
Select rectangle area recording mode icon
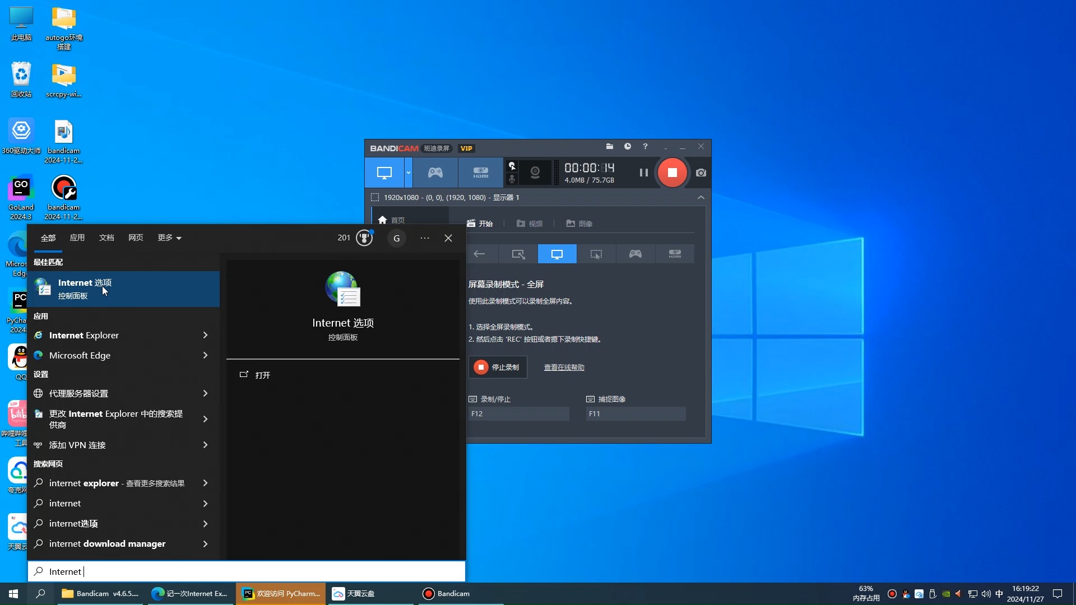518,254
